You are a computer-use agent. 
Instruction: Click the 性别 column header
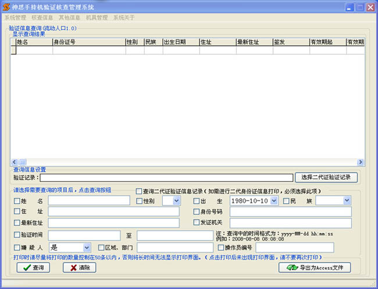[135, 42]
